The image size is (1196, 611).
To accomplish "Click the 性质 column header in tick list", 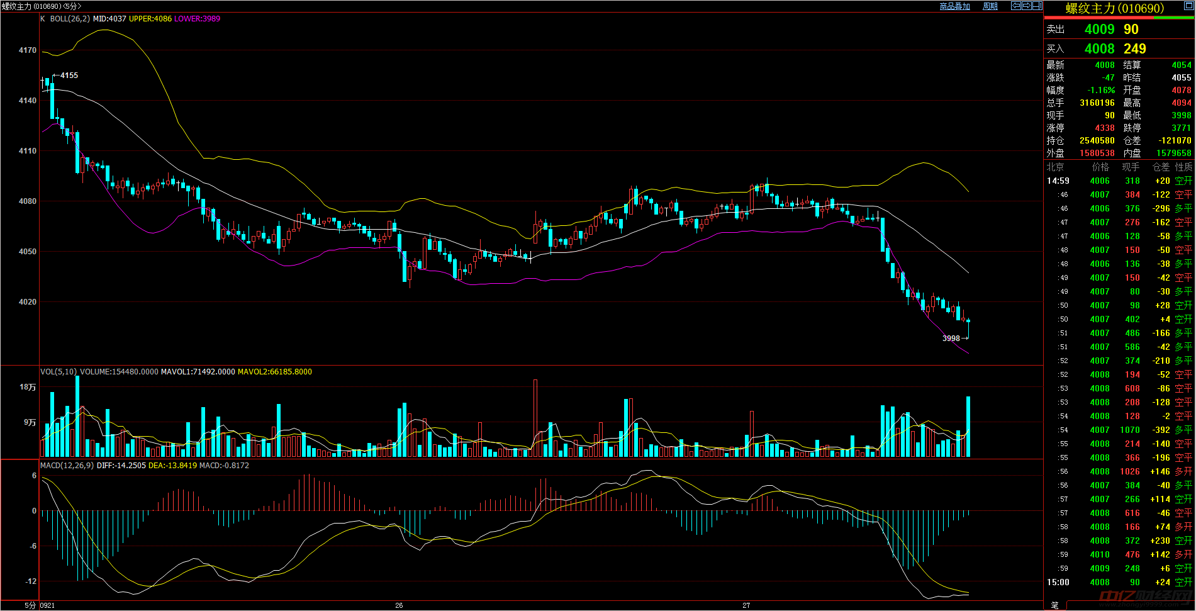I will pos(1183,167).
